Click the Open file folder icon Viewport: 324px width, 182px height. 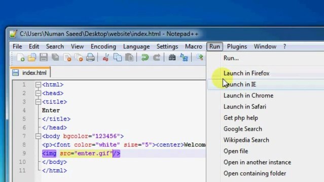click(x=32, y=57)
